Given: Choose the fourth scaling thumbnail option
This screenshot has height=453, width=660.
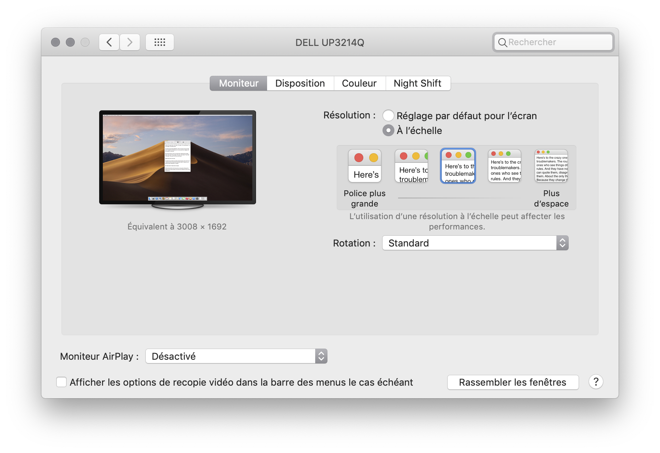Looking at the screenshot, I should [x=505, y=166].
